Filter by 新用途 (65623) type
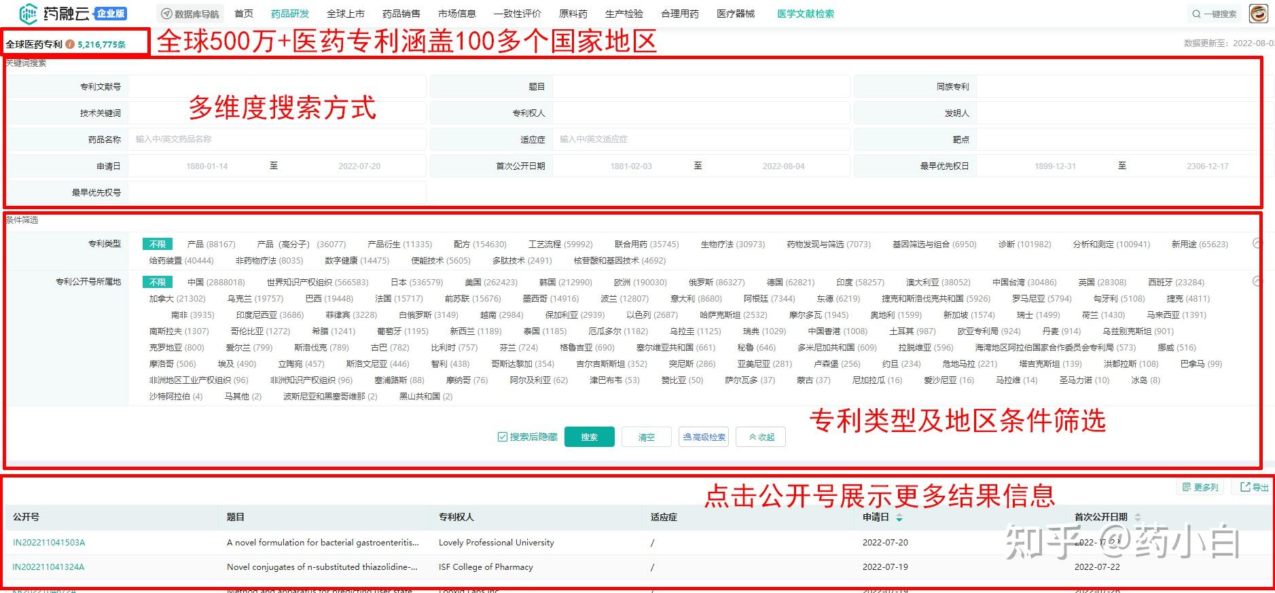 click(x=1200, y=244)
